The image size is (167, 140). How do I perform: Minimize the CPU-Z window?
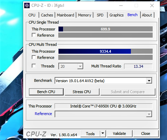point(121,5)
